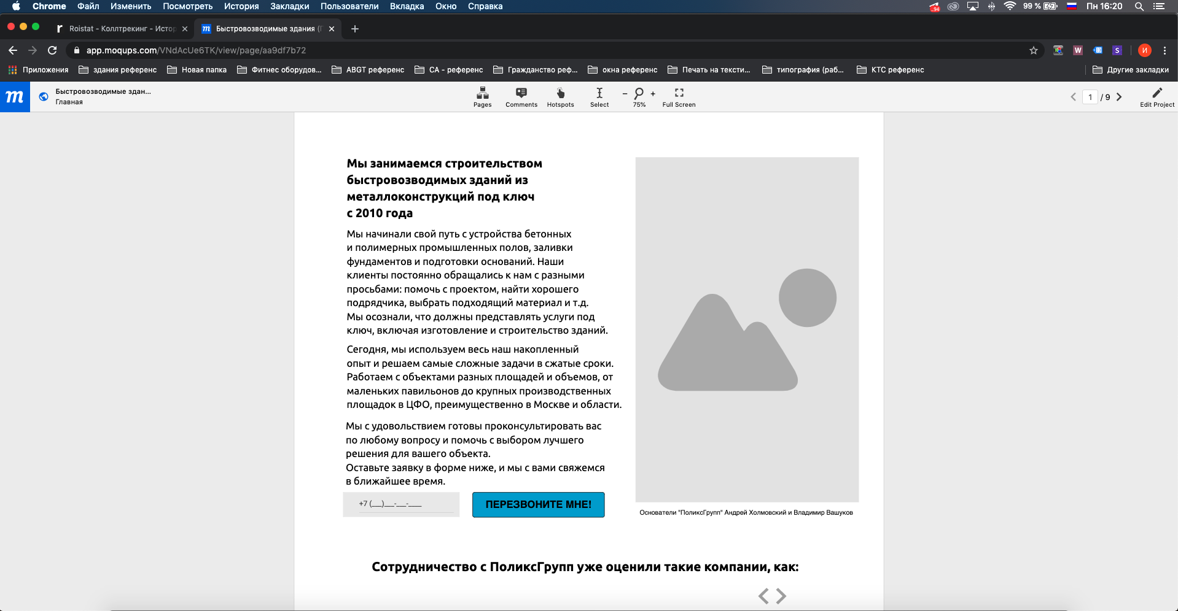Click the Moqups logo
Viewport: 1178px width, 611px height.
(x=15, y=97)
